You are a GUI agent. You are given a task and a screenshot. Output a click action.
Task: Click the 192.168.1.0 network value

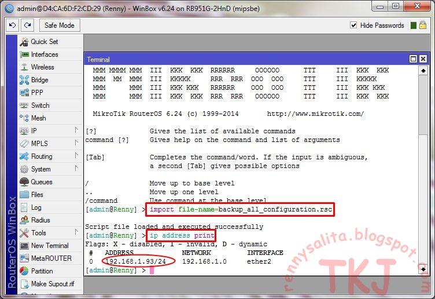(x=204, y=261)
